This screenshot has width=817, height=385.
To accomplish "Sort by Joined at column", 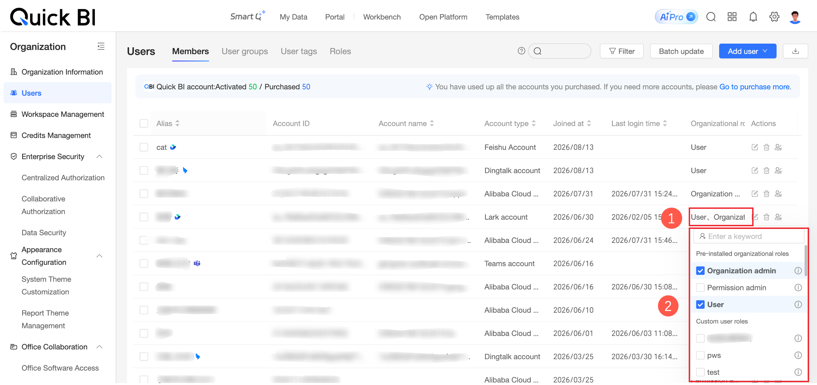I will tap(589, 123).
